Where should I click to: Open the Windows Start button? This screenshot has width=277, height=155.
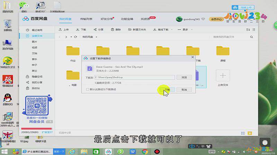(5, 152)
